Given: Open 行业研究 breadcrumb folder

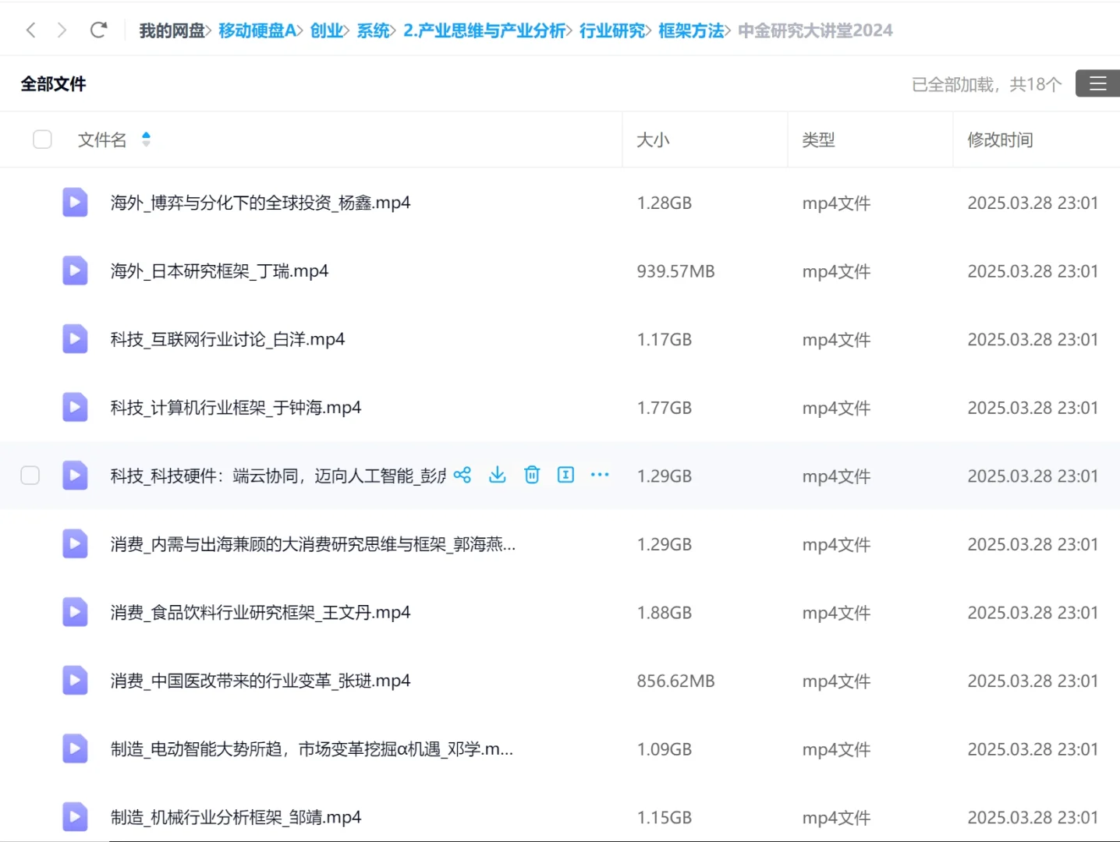Looking at the screenshot, I should click(x=612, y=30).
